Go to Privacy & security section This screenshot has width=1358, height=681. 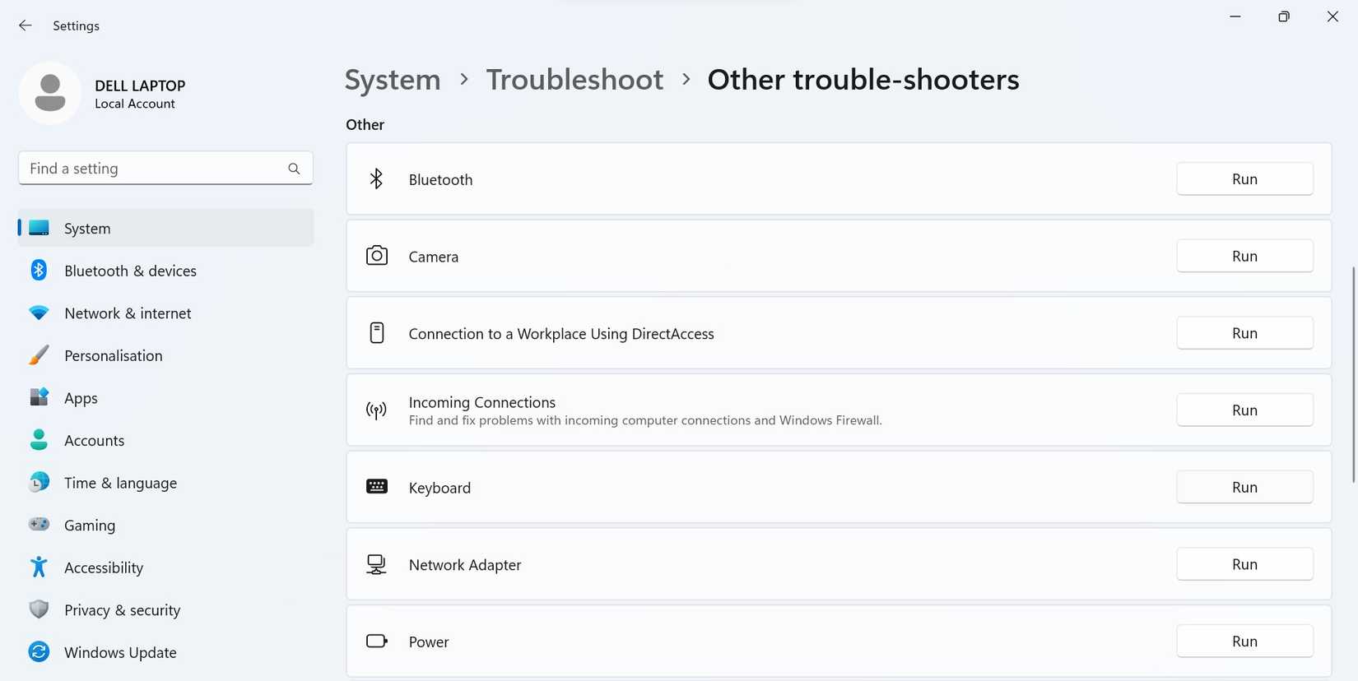tap(122, 609)
